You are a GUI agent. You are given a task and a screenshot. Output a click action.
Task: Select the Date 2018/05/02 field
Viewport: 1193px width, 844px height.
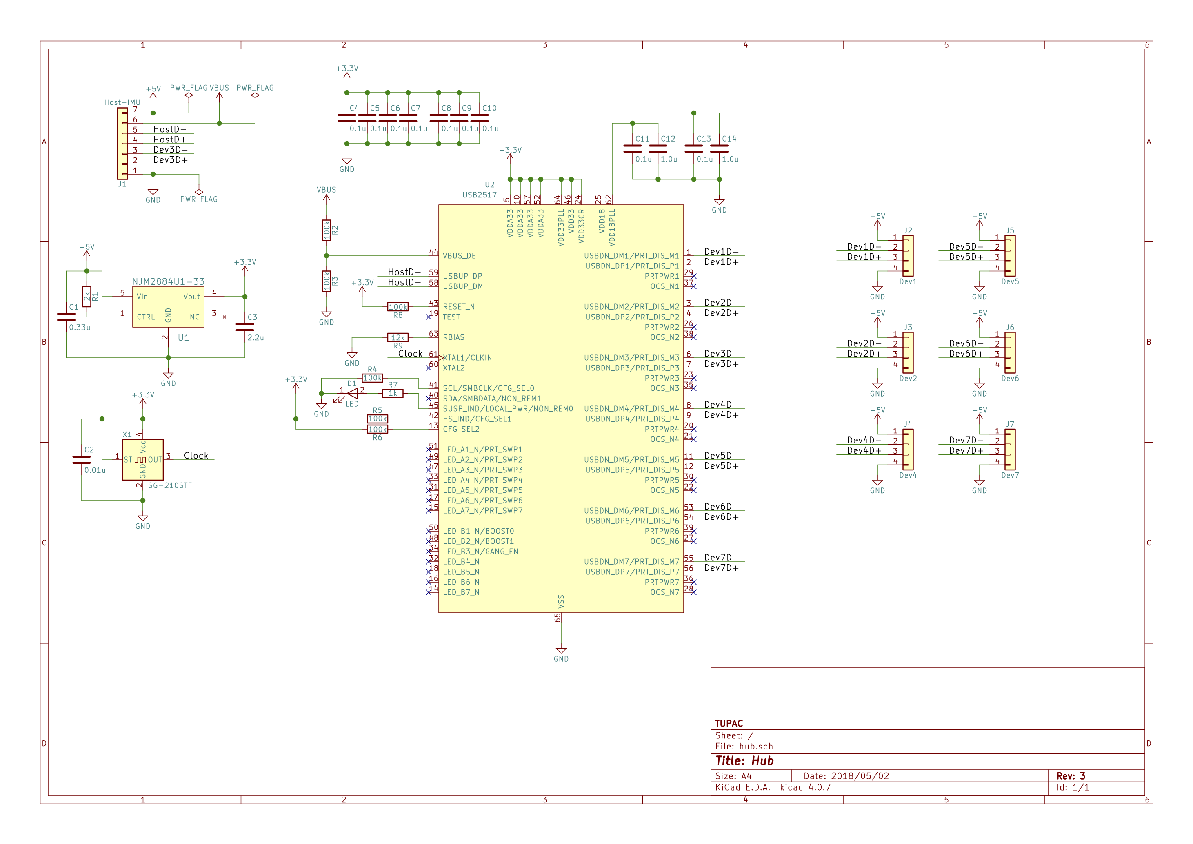coord(846,776)
